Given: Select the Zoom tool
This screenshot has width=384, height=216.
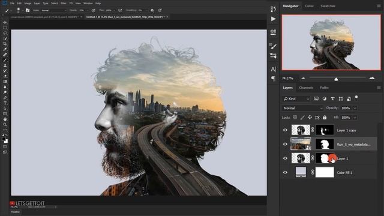Looking at the screenshot, I should [x=5, y=125].
